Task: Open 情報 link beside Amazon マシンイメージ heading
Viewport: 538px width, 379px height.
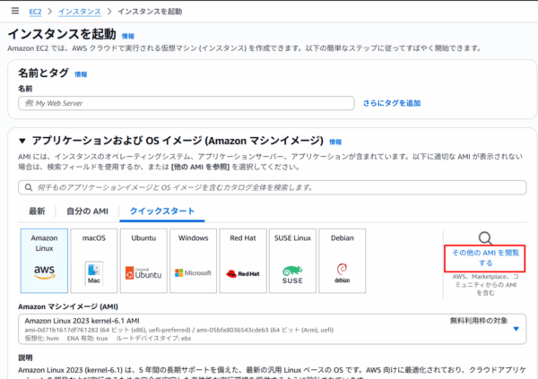Action: pos(335,142)
